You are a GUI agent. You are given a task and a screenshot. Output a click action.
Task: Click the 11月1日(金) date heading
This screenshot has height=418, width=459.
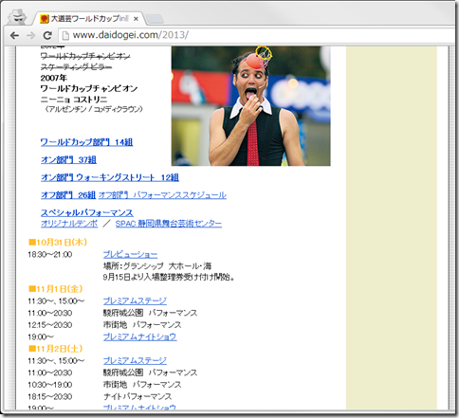(x=55, y=289)
